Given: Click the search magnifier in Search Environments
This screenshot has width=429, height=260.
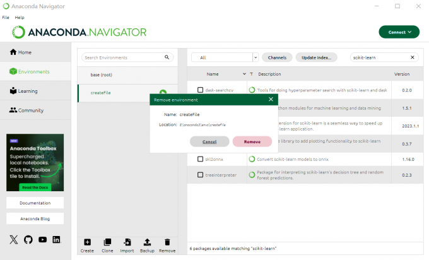Looking at the screenshot, I should (167, 57).
